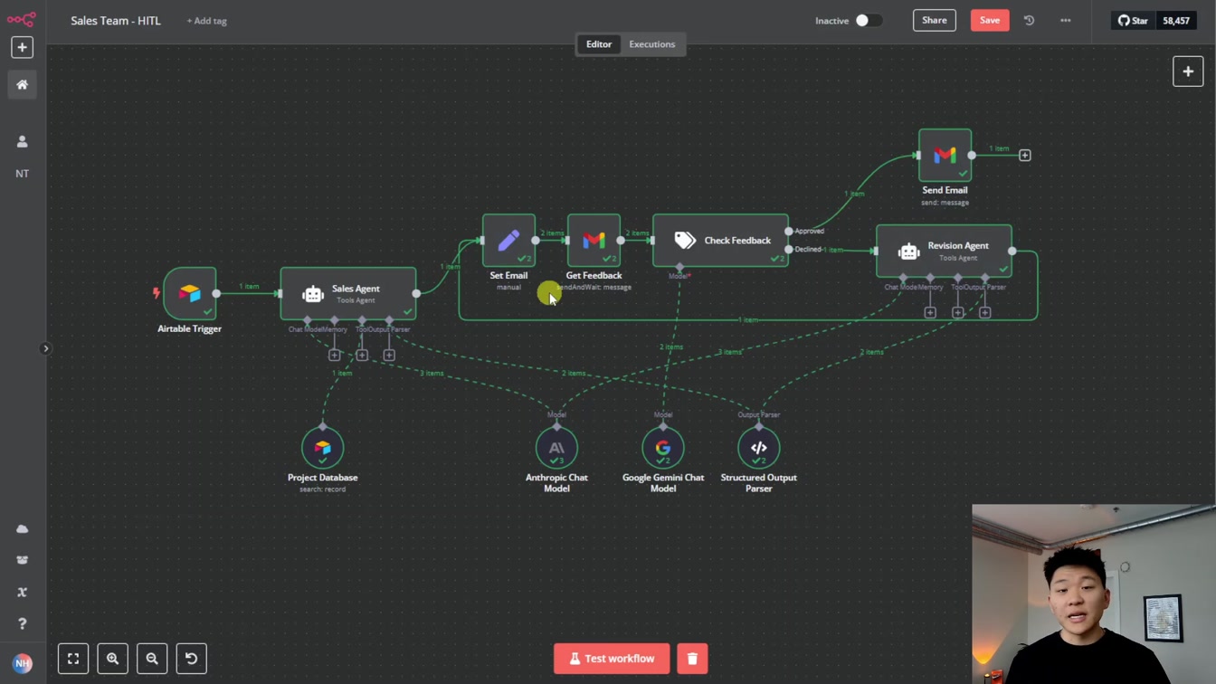Select the Check Feedback node
The image size is (1216, 684).
tap(720, 240)
